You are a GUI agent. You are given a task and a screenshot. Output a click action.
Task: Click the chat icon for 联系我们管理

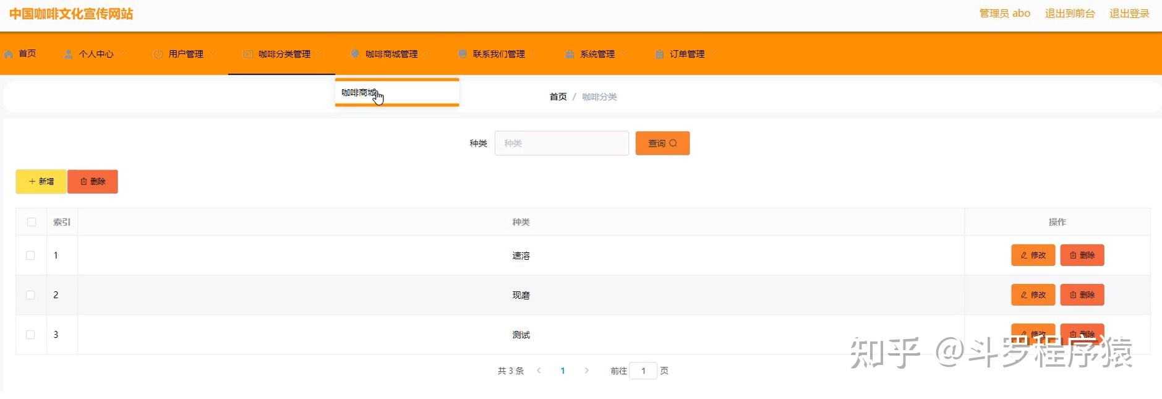click(x=462, y=54)
